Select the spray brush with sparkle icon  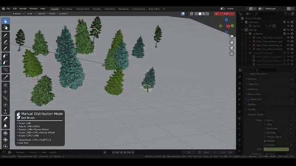tap(6, 55)
